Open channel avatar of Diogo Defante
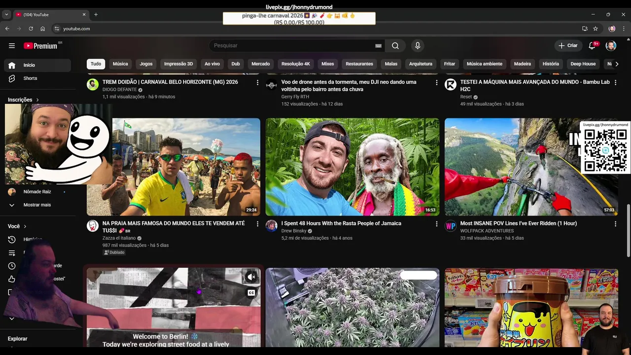This screenshot has height=355, width=631. click(x=93, y=84)
